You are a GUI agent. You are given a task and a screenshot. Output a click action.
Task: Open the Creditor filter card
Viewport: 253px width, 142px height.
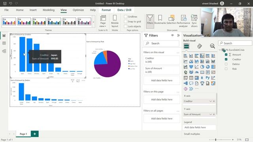[162, 60]
